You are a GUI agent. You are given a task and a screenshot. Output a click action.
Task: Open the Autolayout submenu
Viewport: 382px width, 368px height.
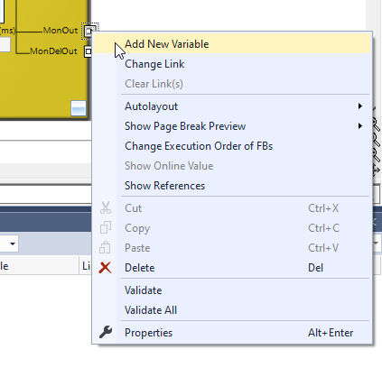(232, 106)
